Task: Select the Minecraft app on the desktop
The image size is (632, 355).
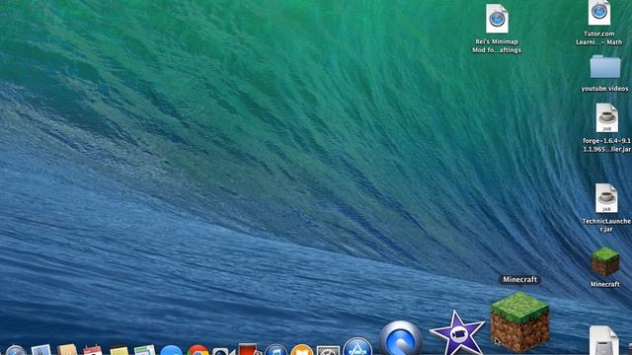Action: [x=604, y=262]
